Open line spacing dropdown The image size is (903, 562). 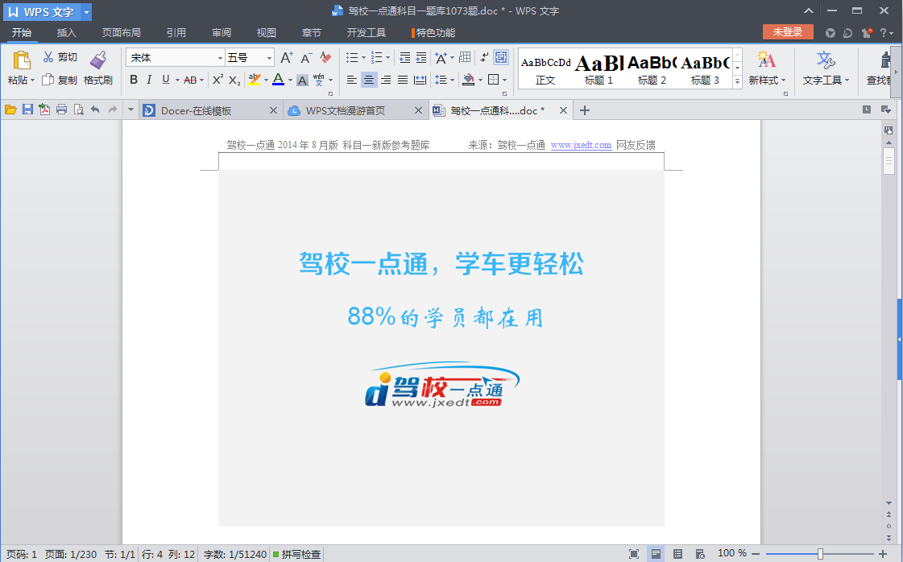click(x=452, y=80)
